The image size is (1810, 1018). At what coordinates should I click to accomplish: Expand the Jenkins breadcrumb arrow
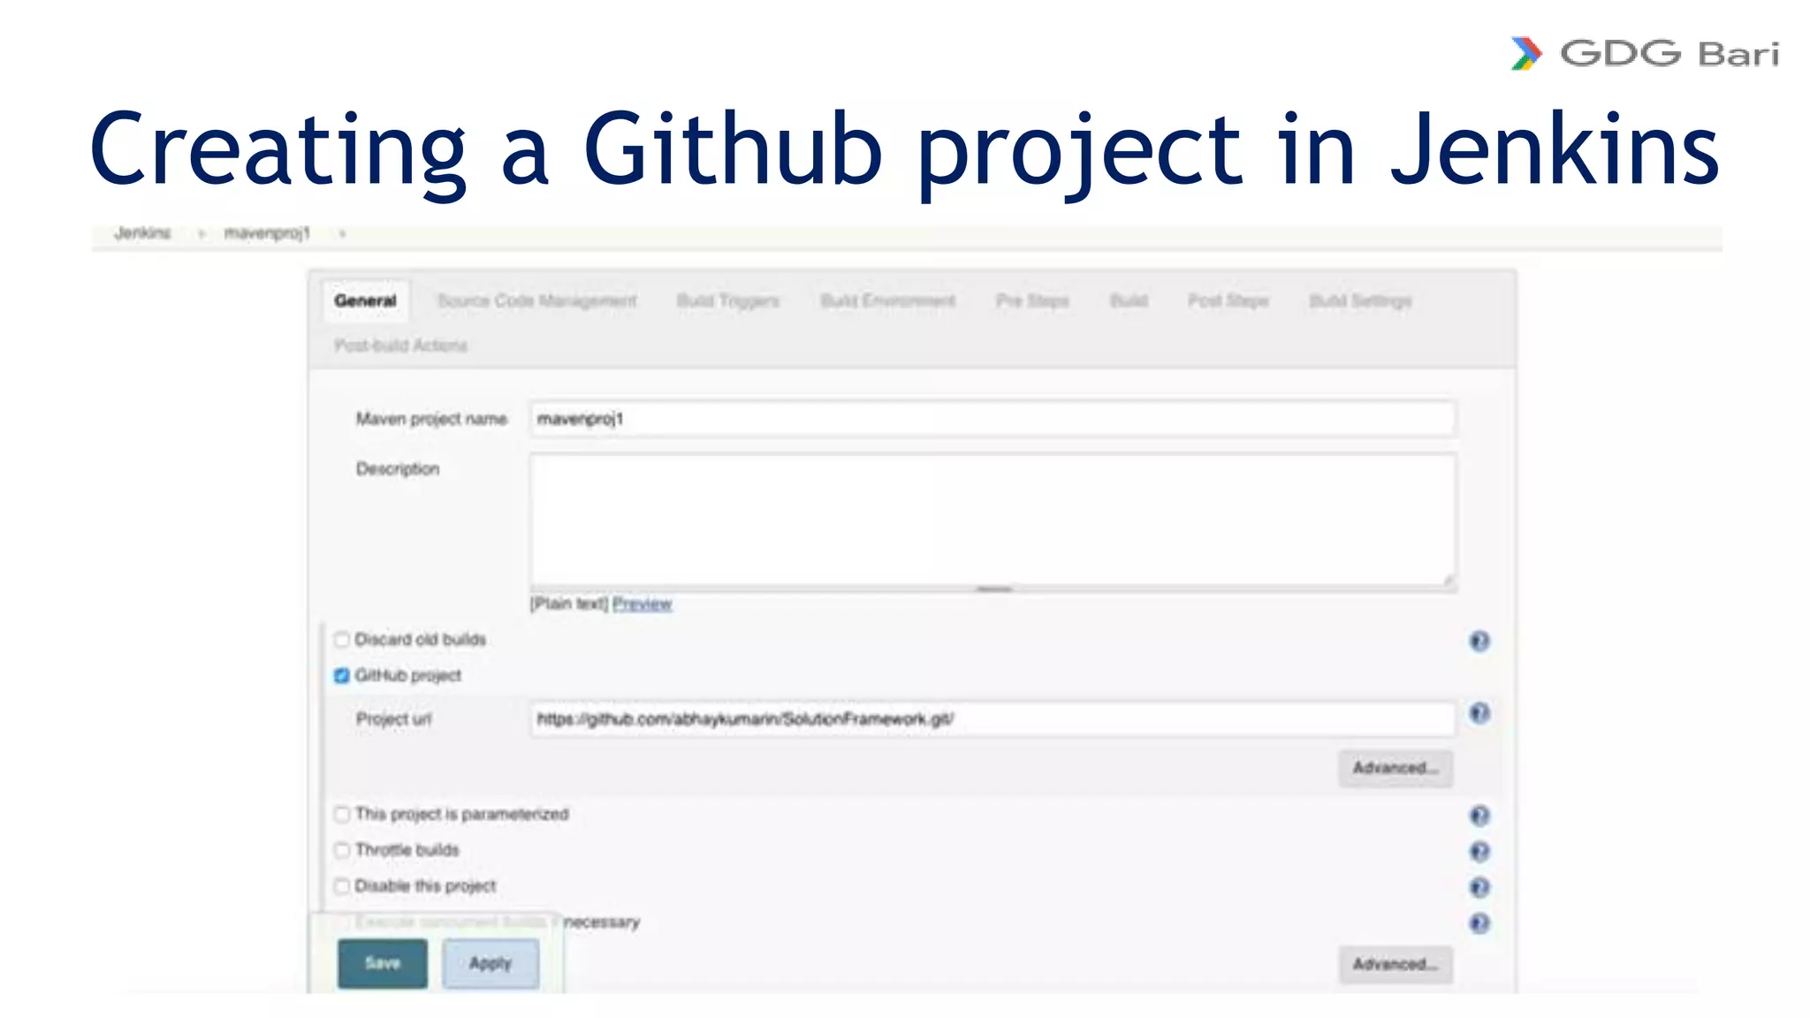pos(202,234)
